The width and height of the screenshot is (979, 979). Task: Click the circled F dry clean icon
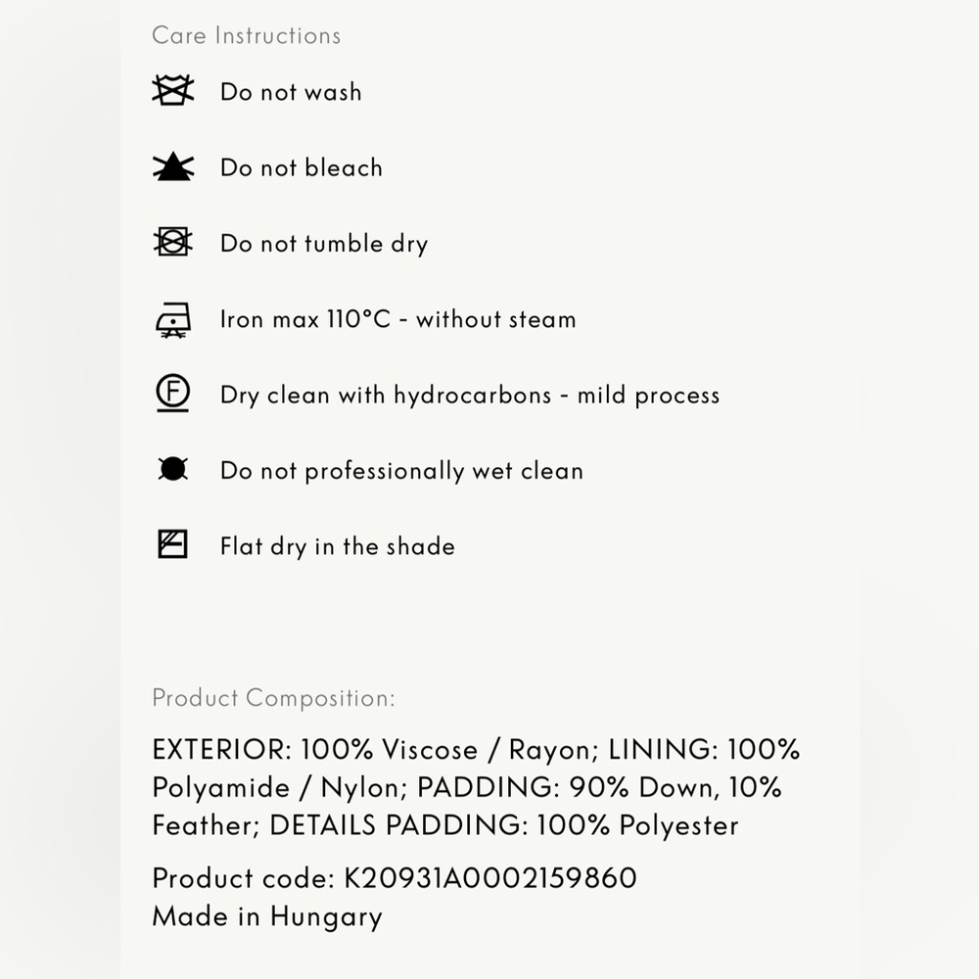click(173, 394)
